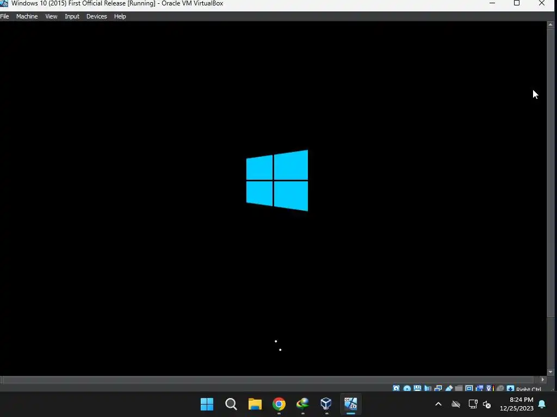Click the virtualization features V icon

[490, 389]
